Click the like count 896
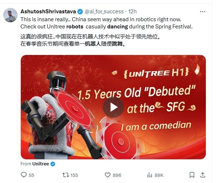This screenshot has width=218, height=183. 117,175
